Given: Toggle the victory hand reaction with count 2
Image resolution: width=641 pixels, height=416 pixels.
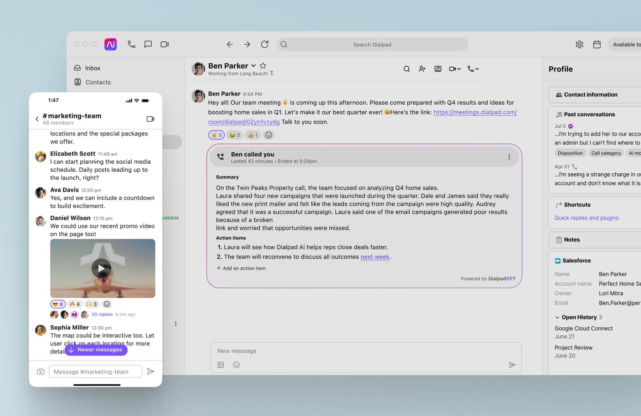Looking at the screenshot, I should [x=216, y=135].
